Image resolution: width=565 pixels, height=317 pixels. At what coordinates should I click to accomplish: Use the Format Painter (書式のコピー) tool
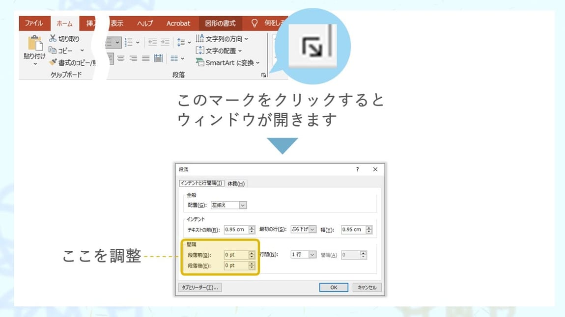click(53, 61)
